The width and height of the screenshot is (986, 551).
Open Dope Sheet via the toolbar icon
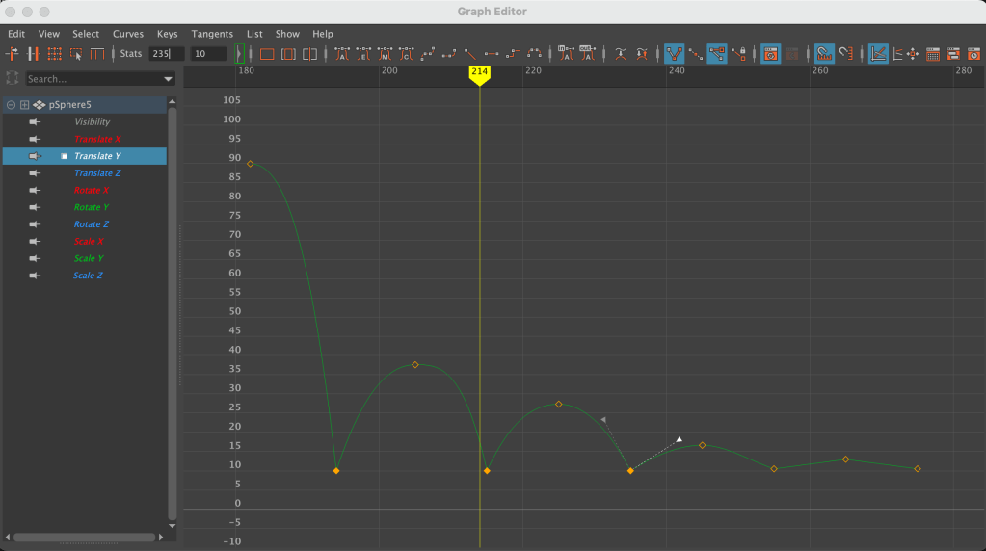(933, 54)
